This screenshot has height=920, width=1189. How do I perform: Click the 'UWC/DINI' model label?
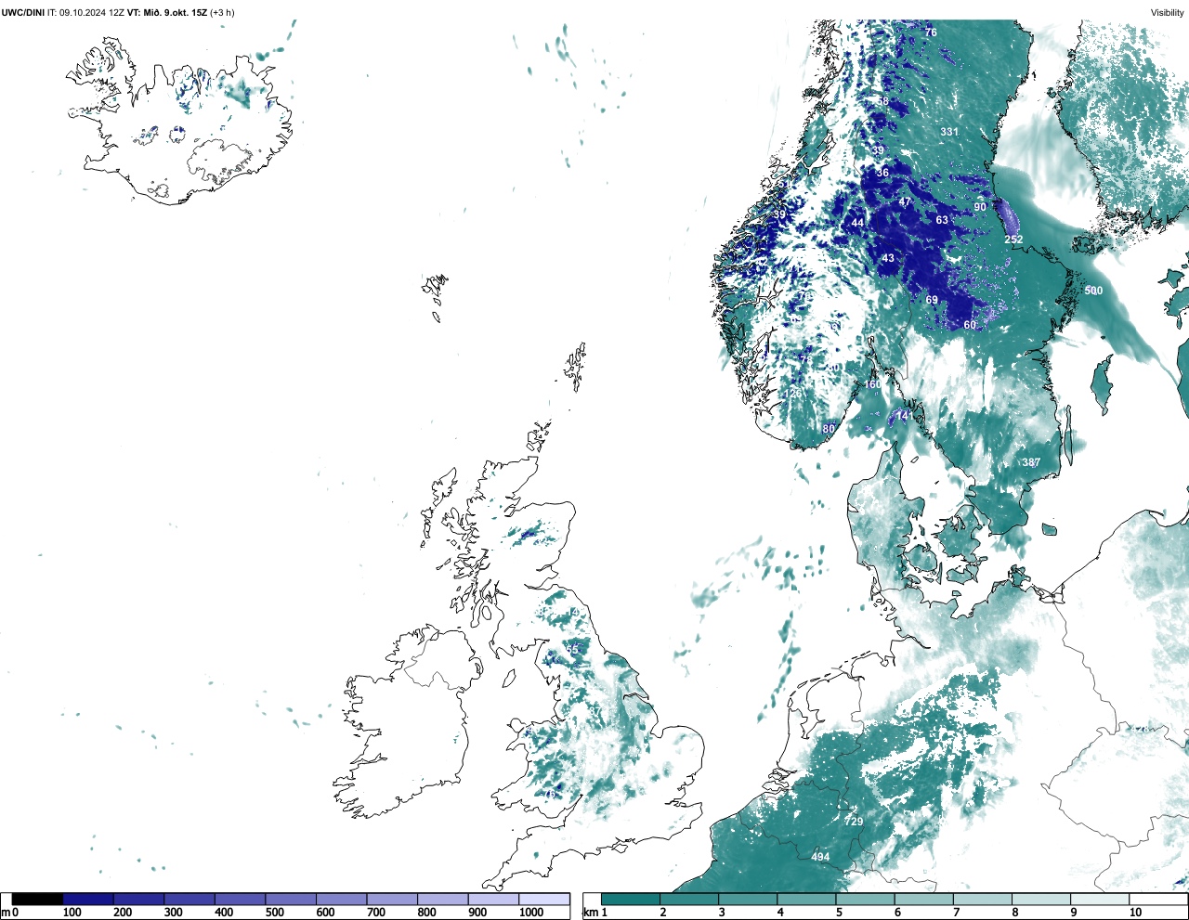pyautogui.click(x=22, y=12)
